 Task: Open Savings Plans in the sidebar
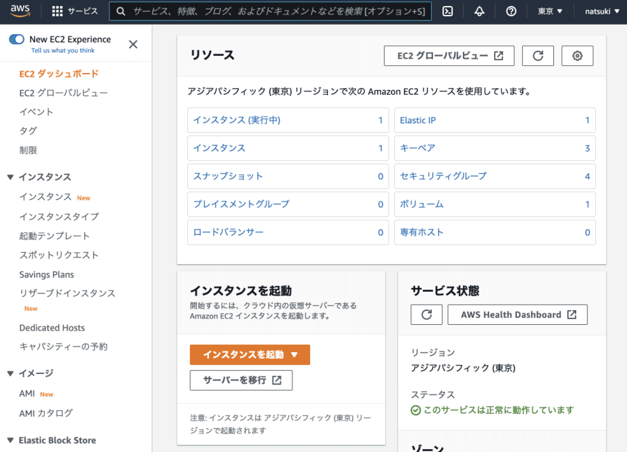tap(46, 275)
